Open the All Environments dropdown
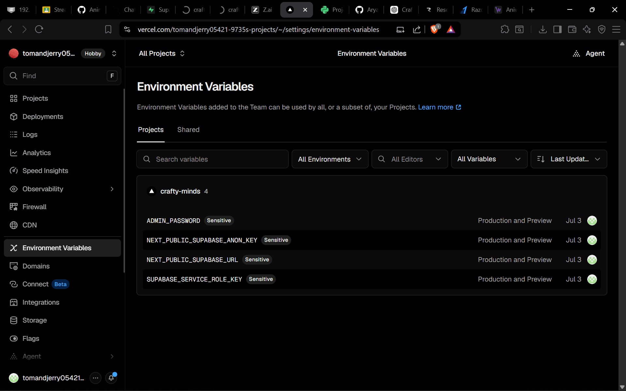The height and width of the screenshot is (391, 626). [330, 159]
